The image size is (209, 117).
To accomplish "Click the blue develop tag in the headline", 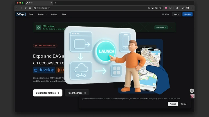I will (44, 70).
